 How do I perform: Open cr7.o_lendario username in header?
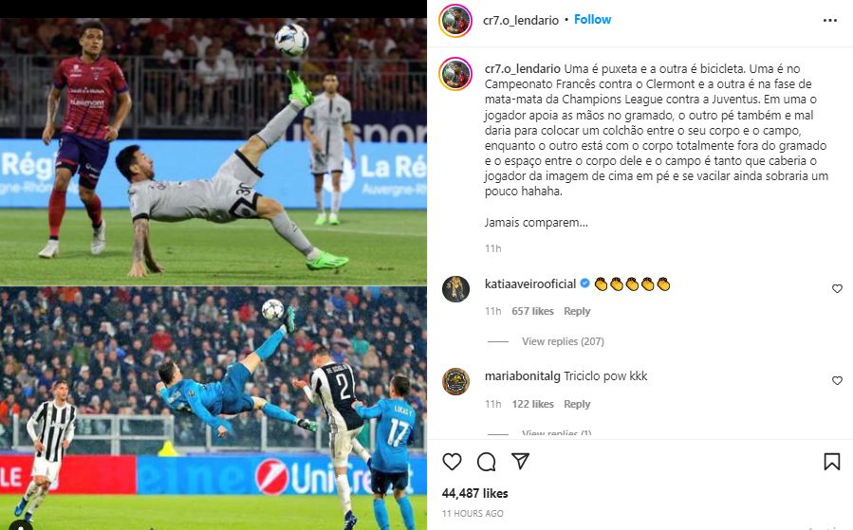(x=521, y=20)
